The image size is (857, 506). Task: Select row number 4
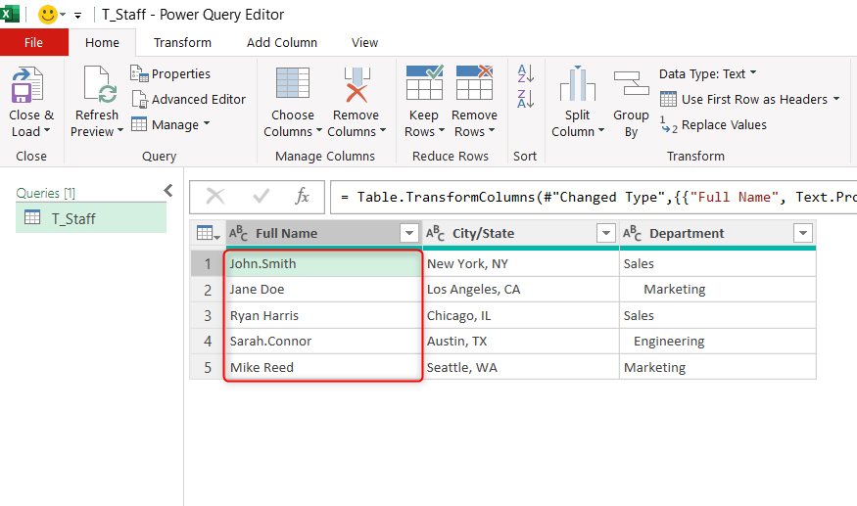coord(208,342)
